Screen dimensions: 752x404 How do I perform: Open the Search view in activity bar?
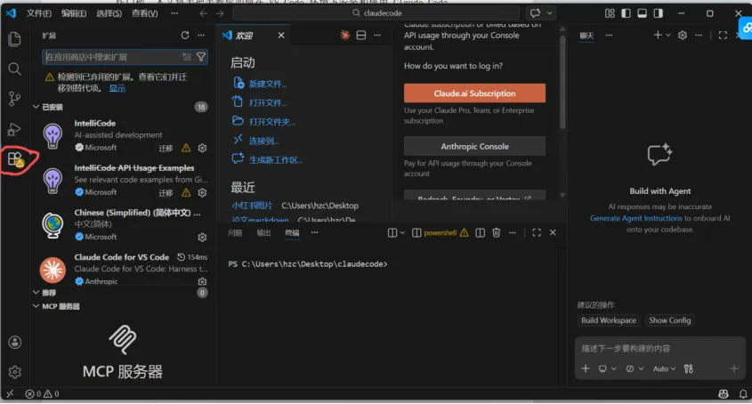pos(14,69)
